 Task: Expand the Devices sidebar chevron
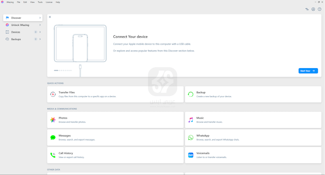pyautogui.click(x=40, y=32)
